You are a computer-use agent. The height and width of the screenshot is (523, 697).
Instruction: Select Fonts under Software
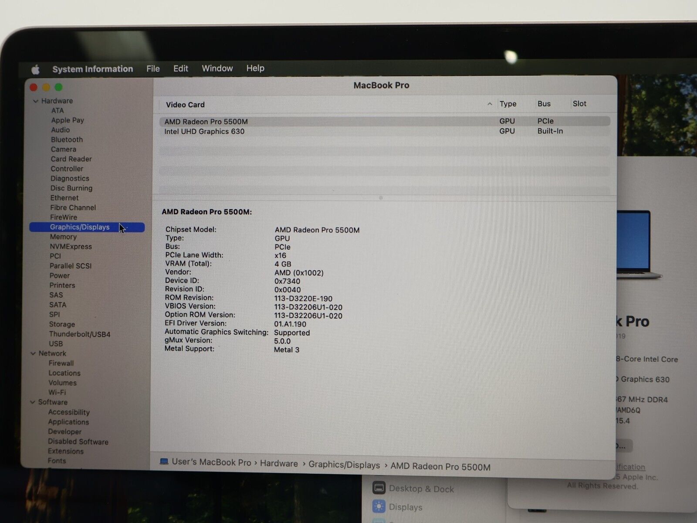(x=57, y=461)
